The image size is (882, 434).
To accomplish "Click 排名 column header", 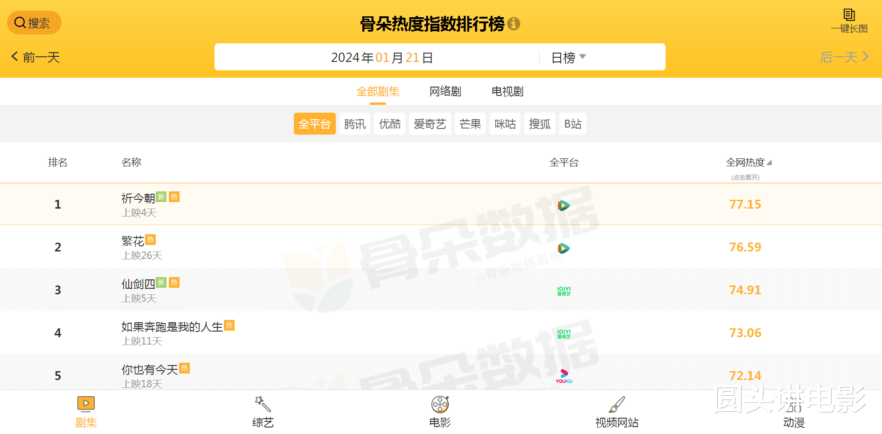I will click(58, 163).
